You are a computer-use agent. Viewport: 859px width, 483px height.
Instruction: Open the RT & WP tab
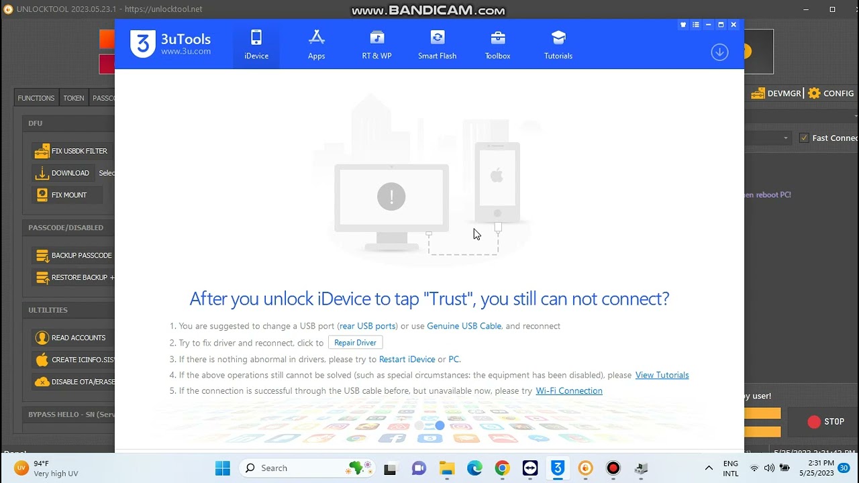coord(377,44)
